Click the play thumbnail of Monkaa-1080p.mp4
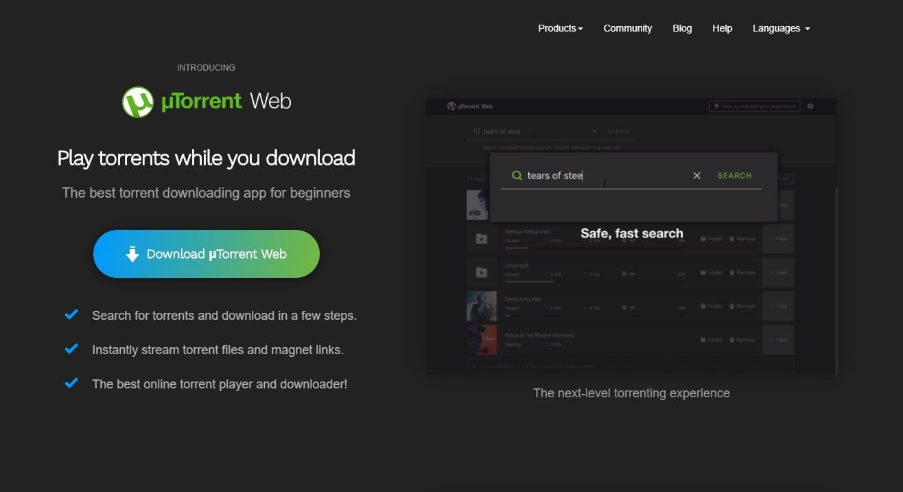903x492 pixels. tap(481, 239)
